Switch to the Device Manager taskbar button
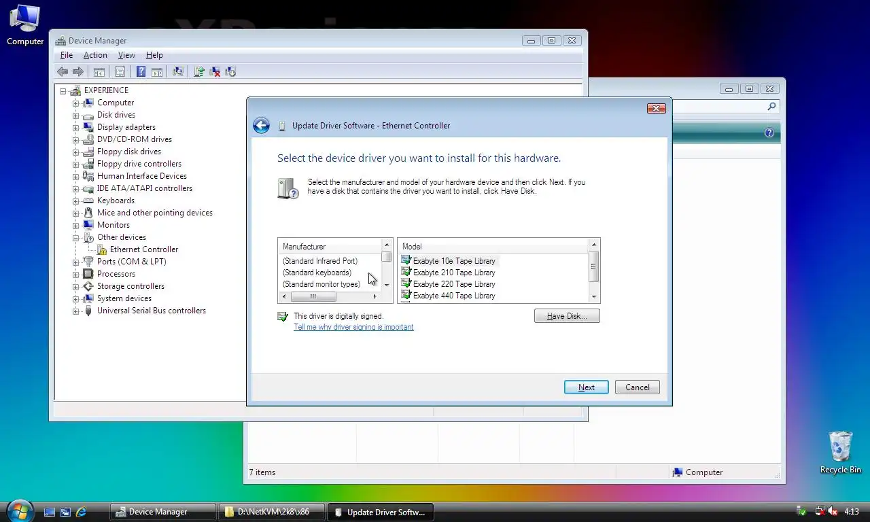The image size is (870, 522). point(163,512)
